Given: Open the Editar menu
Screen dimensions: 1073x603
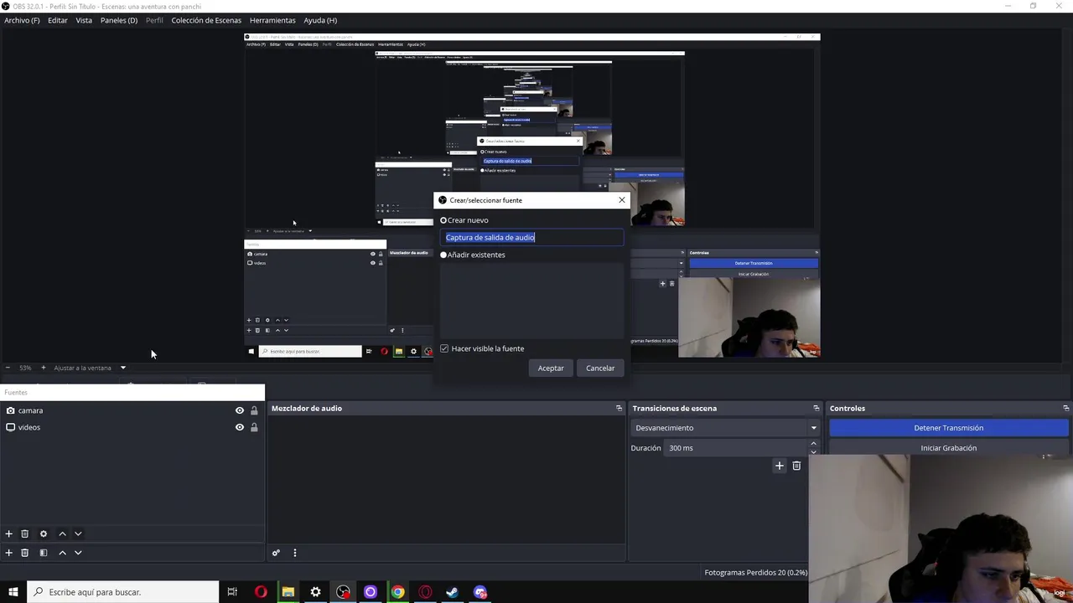Looking at the screenshot, I should point(58,20).
